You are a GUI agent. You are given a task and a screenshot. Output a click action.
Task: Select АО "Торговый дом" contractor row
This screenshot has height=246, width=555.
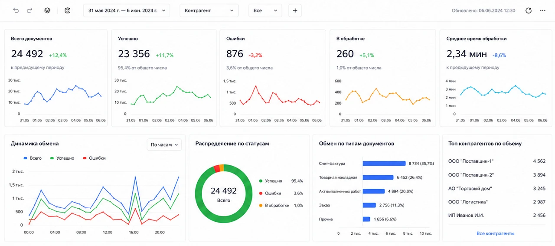(x=497, y=188)
